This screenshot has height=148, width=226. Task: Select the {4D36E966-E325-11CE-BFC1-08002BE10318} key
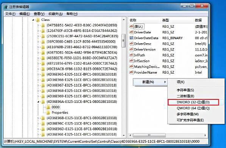tap(81, 80)
